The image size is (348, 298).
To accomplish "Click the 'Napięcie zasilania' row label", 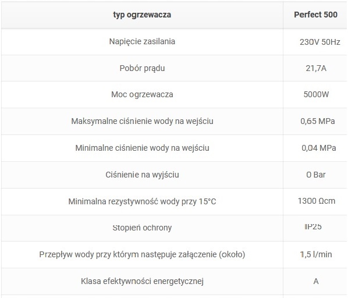I will pos(142,41).
